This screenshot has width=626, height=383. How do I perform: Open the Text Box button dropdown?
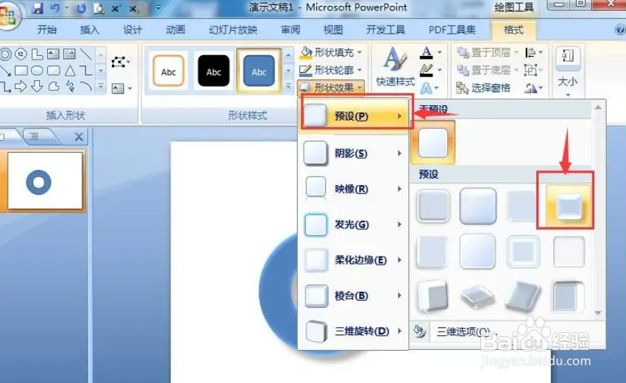click(x=122, y=88)
